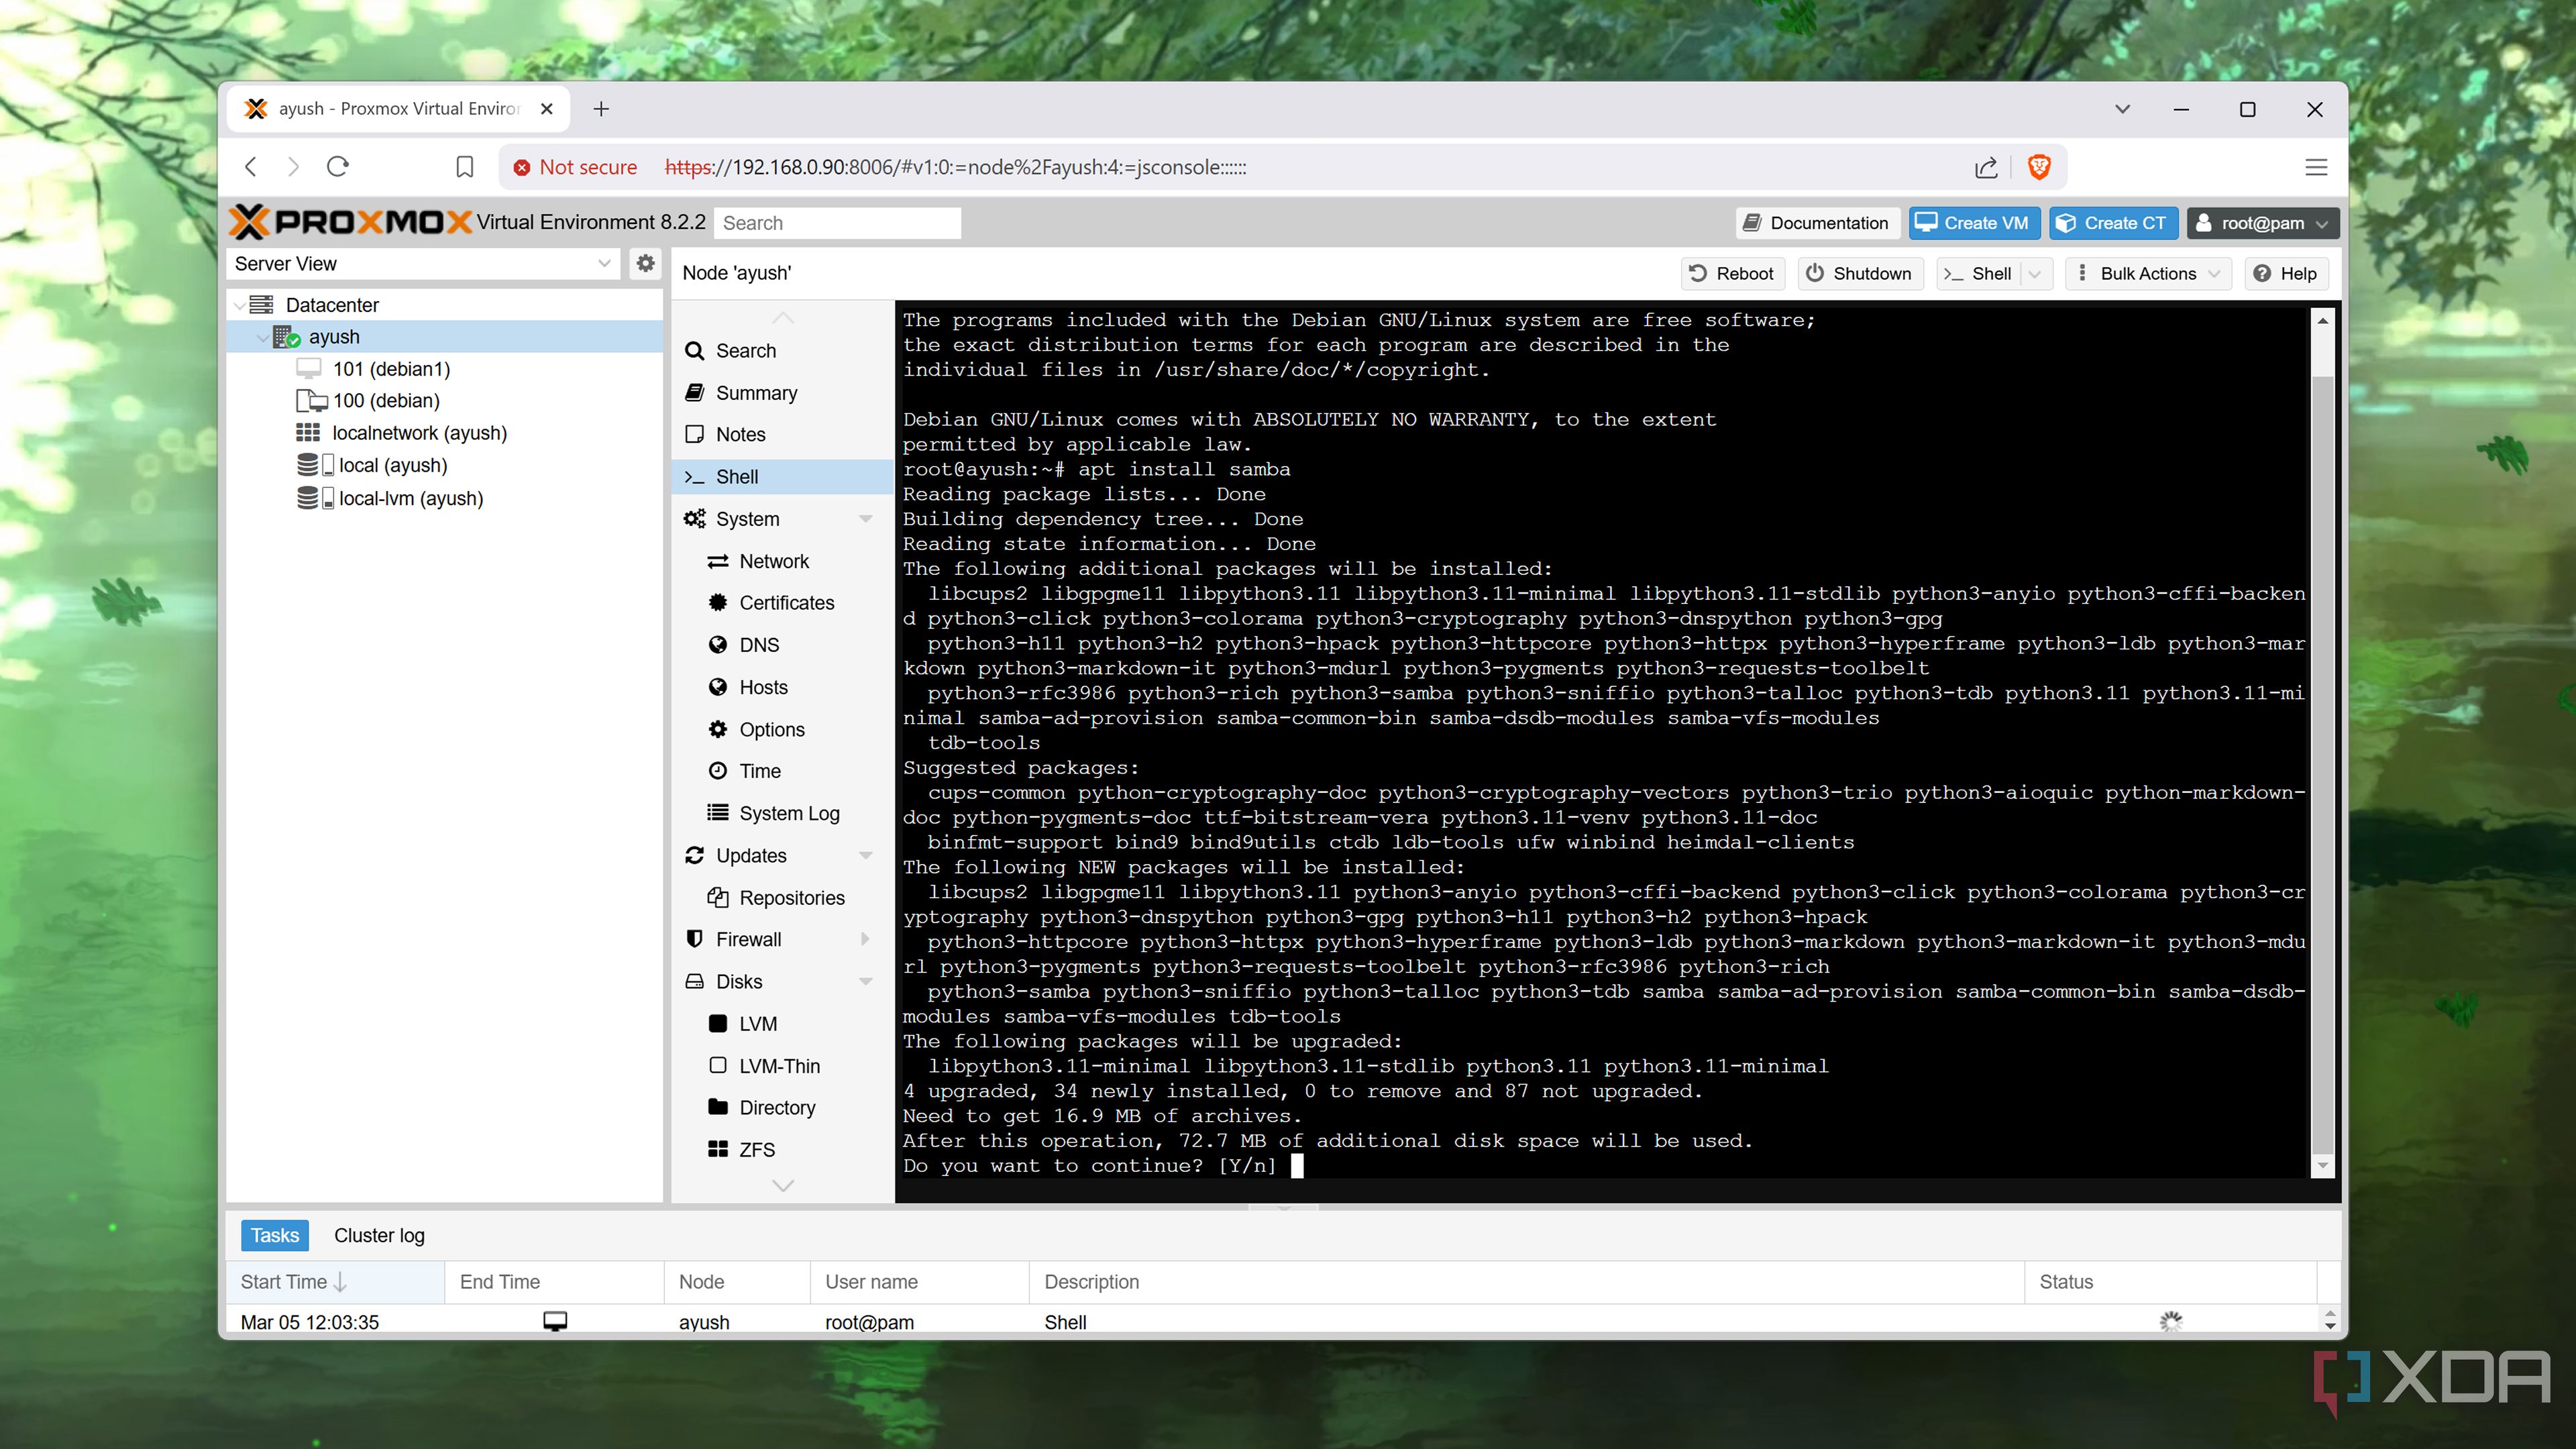This screenshot has height=1449, width=2576.
Task: Select the Shell task row
Action: 1270,1321
